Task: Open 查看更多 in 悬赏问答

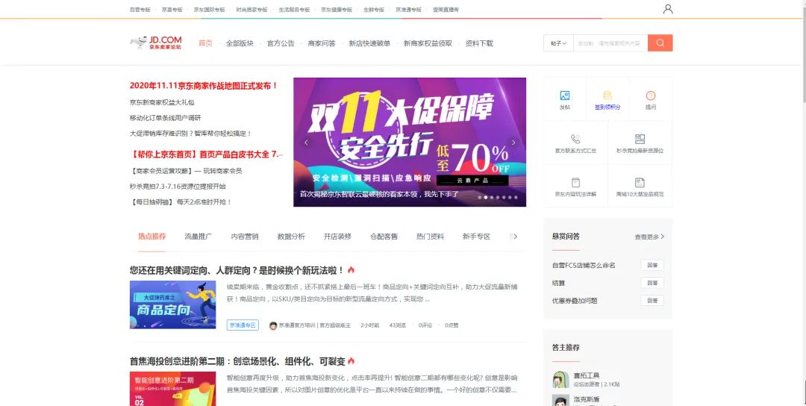Action: coord(649,237)
